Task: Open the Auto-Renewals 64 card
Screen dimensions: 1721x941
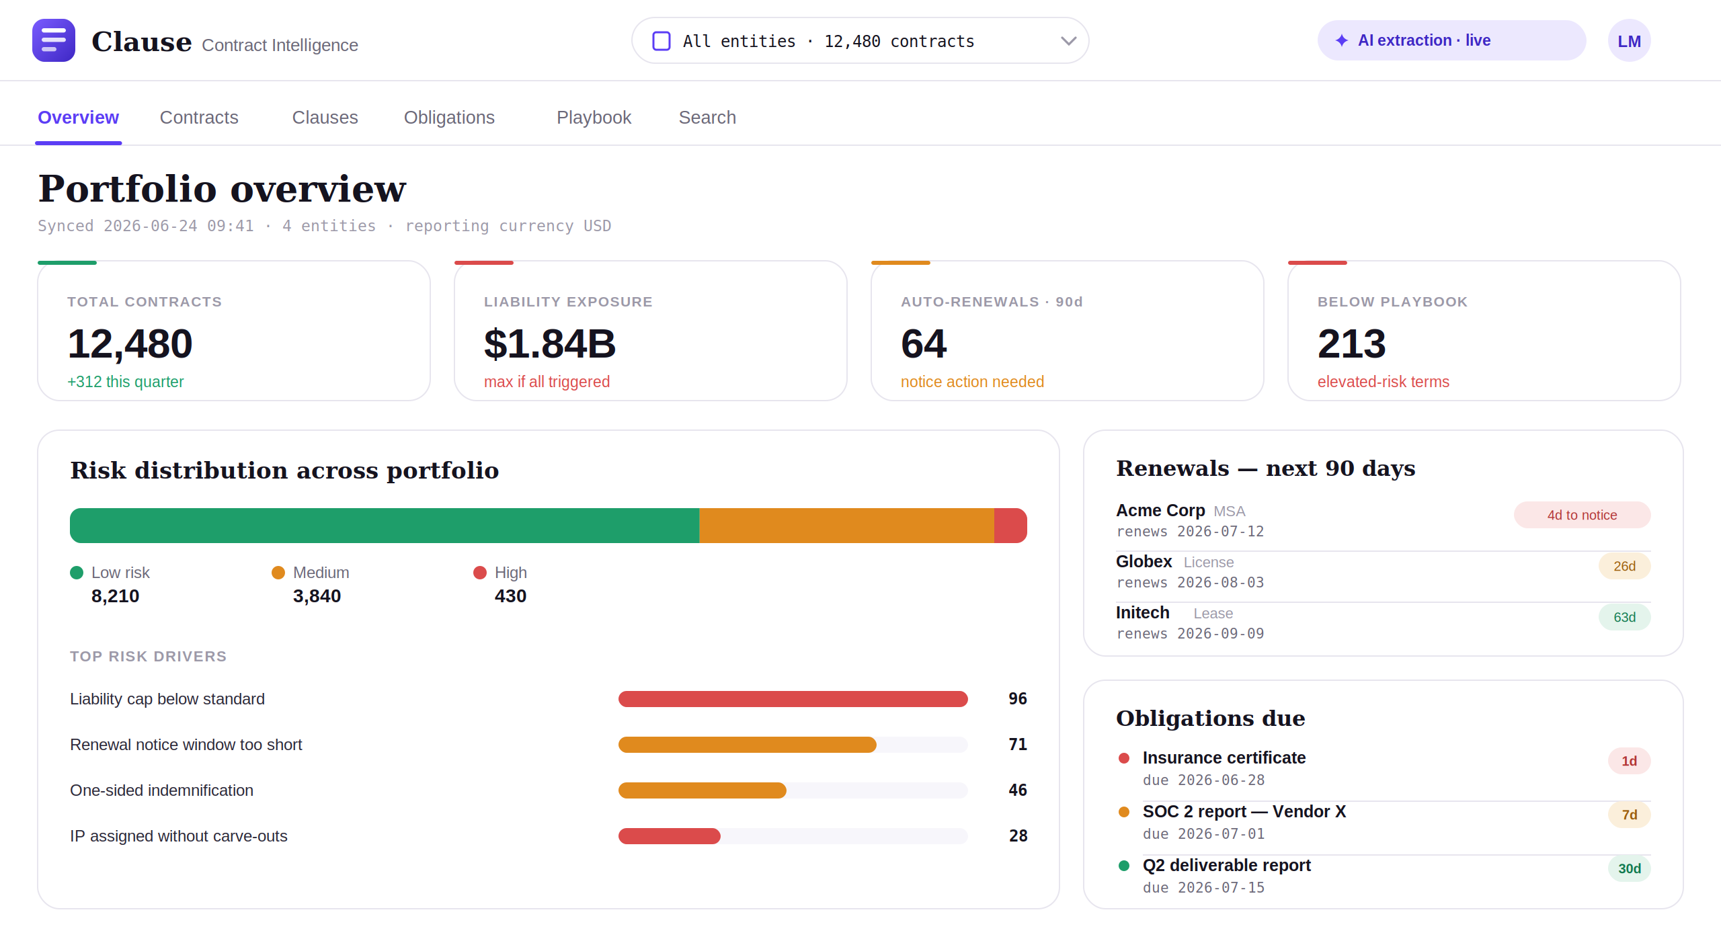Action: coord(1068,331)
